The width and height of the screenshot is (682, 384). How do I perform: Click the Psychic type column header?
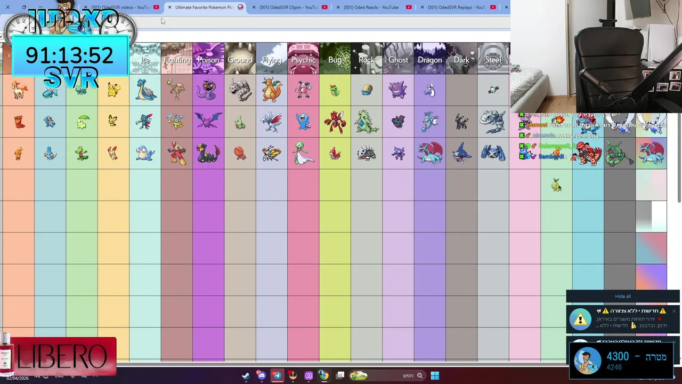tap(303, 59)
